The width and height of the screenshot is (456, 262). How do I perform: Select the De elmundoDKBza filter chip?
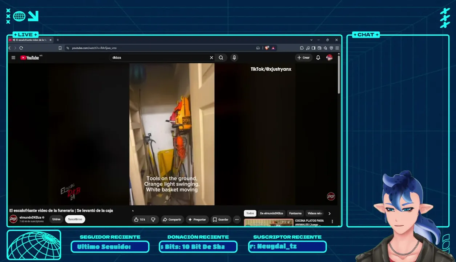click(271, 213)
